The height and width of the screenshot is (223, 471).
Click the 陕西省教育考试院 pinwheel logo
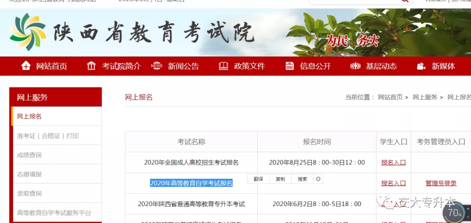tap(27, 31)
